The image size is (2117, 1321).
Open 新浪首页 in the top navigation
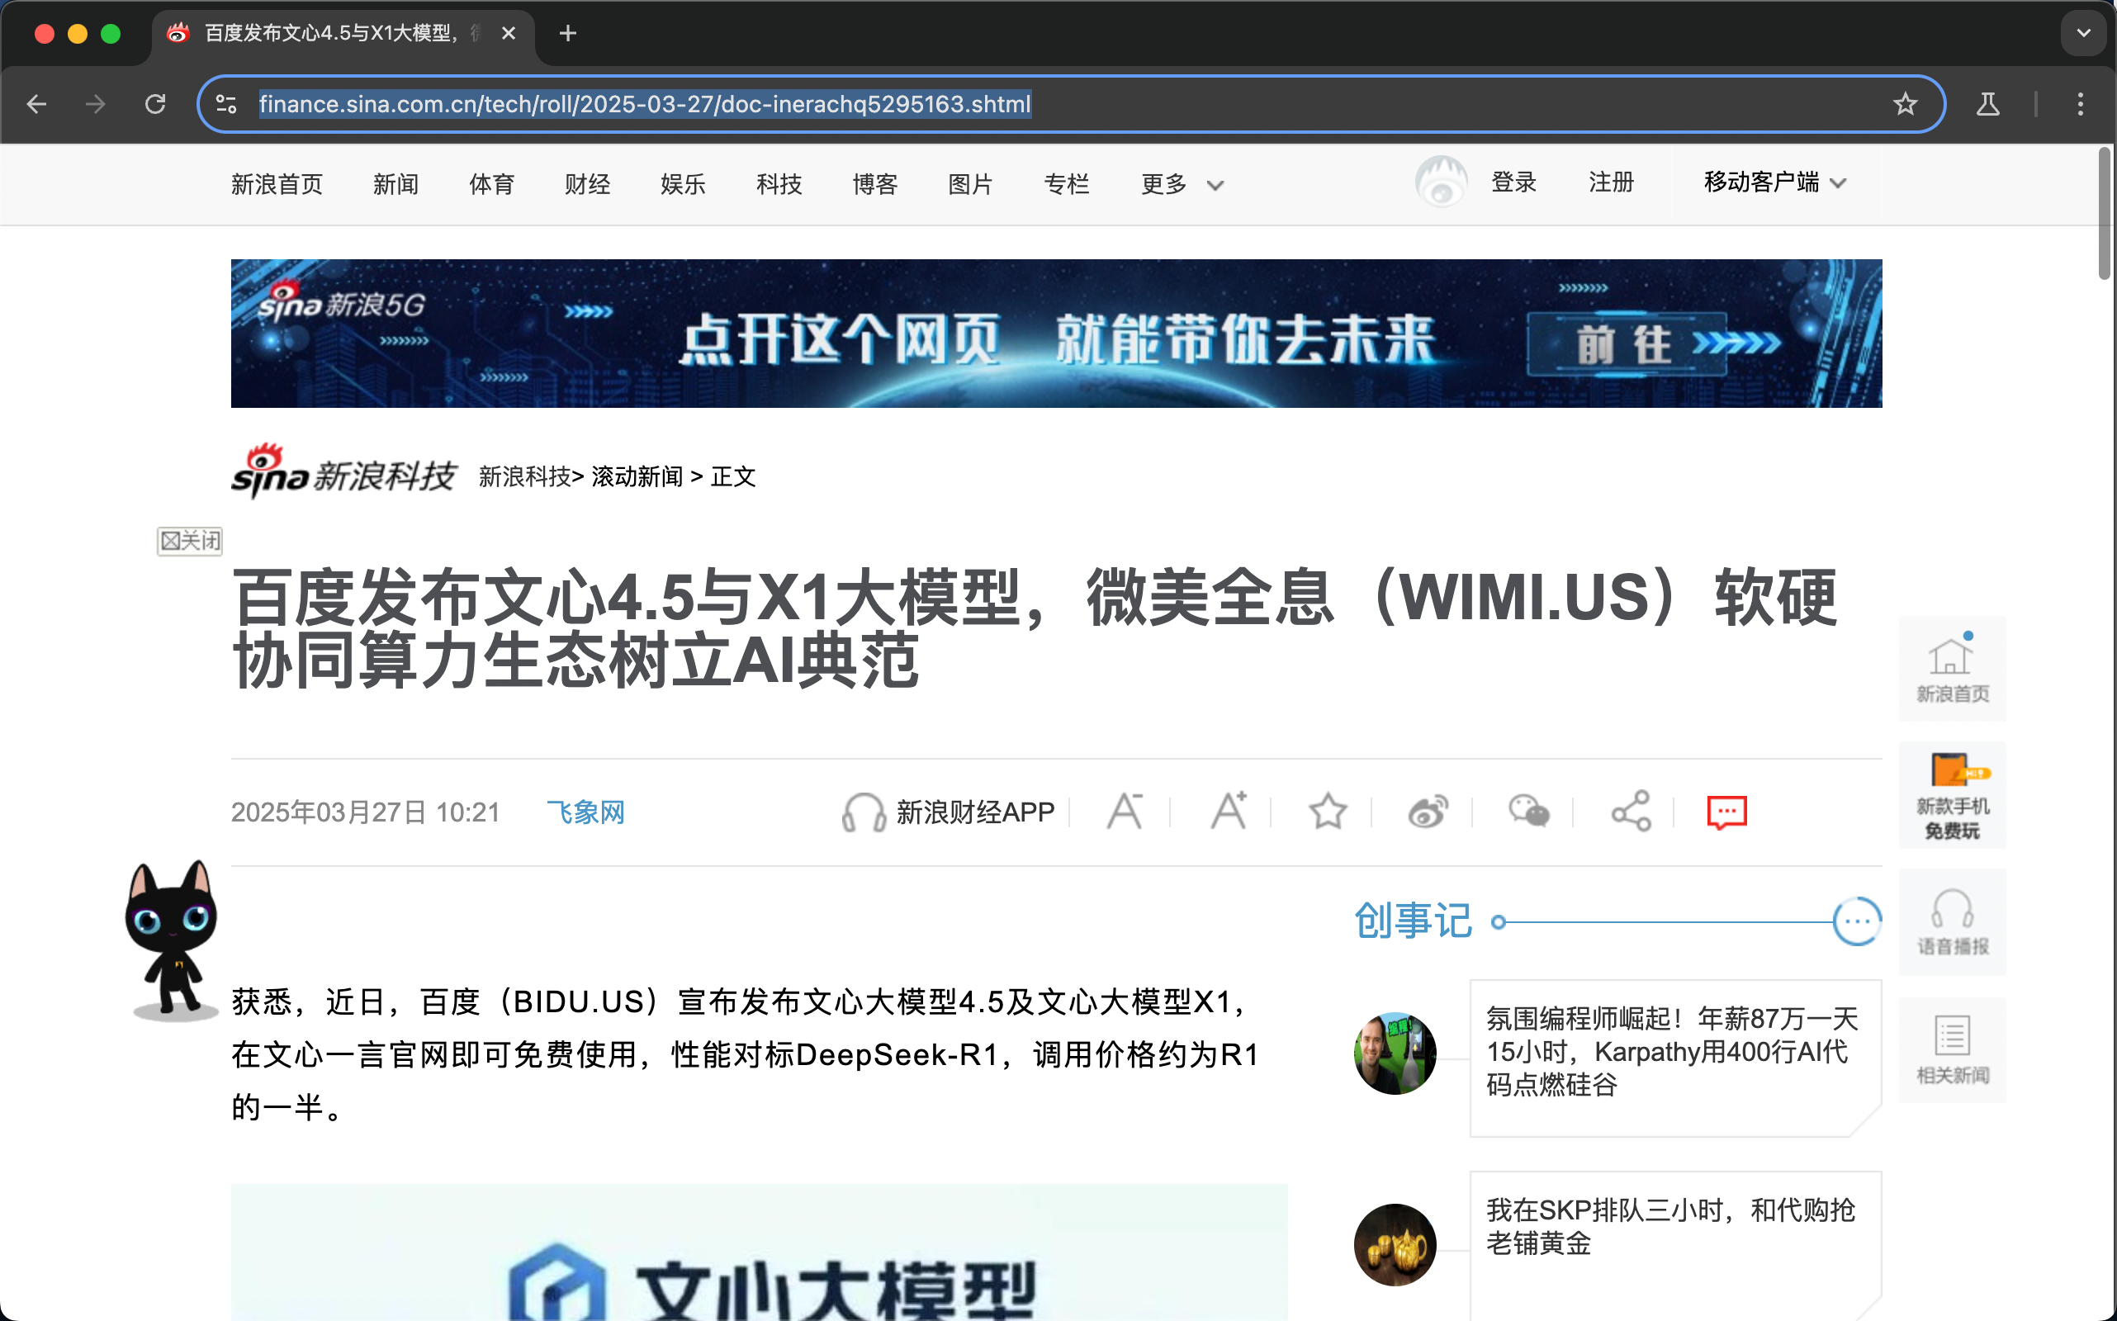tap(277, 184)
